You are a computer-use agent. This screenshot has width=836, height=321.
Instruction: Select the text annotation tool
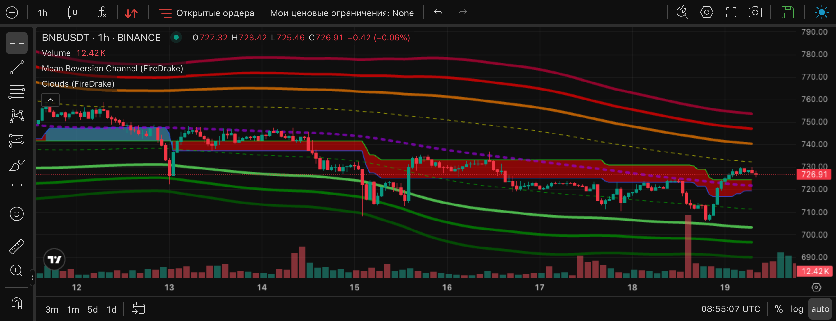(16, 189)
